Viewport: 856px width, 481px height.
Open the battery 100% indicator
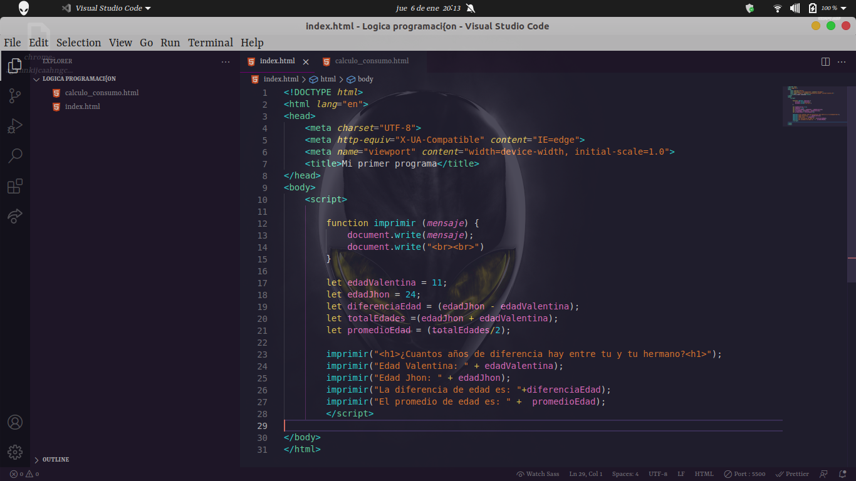click(827, 8)
